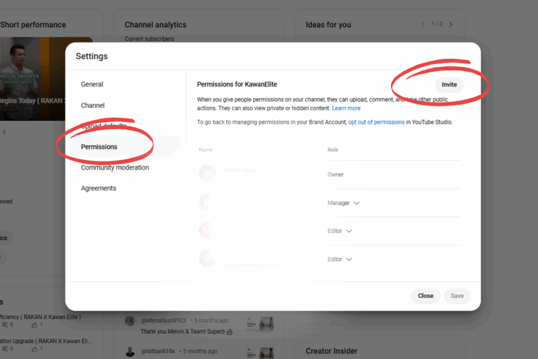The height and width of the screenshot is (359, 538).
Task: Show next Ideas for you card
Action: click(450, 24)
